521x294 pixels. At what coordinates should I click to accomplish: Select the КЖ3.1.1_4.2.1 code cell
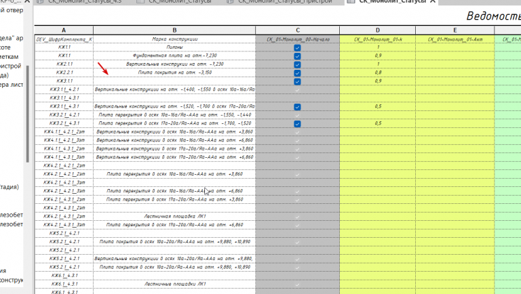click(64, 89)
